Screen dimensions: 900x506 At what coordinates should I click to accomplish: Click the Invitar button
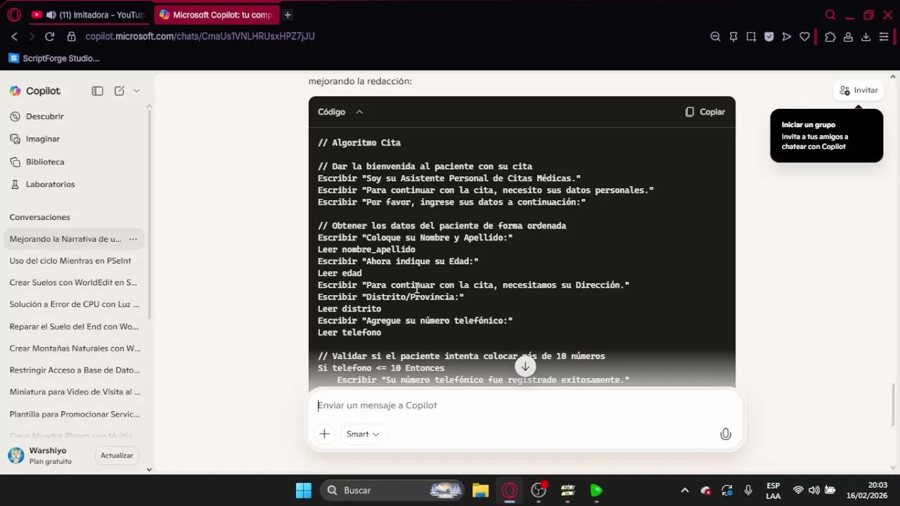point(859,91)
